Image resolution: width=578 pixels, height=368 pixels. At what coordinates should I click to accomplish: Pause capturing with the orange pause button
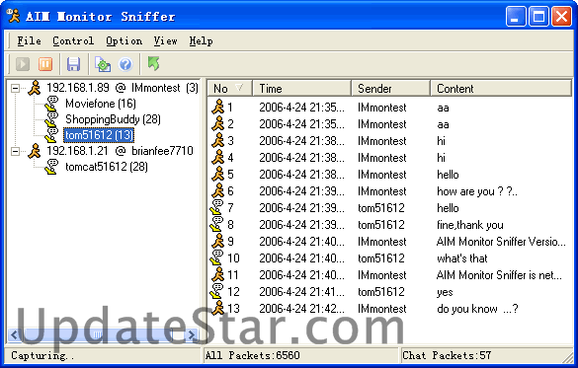coord(45,64)
